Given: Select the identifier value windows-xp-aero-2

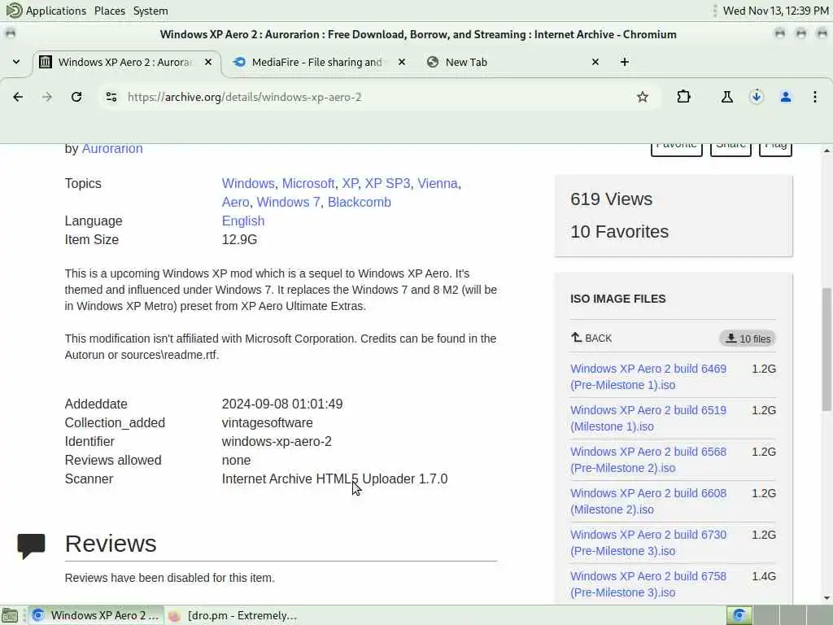Looking at the screenshot, I should point(277,442).
